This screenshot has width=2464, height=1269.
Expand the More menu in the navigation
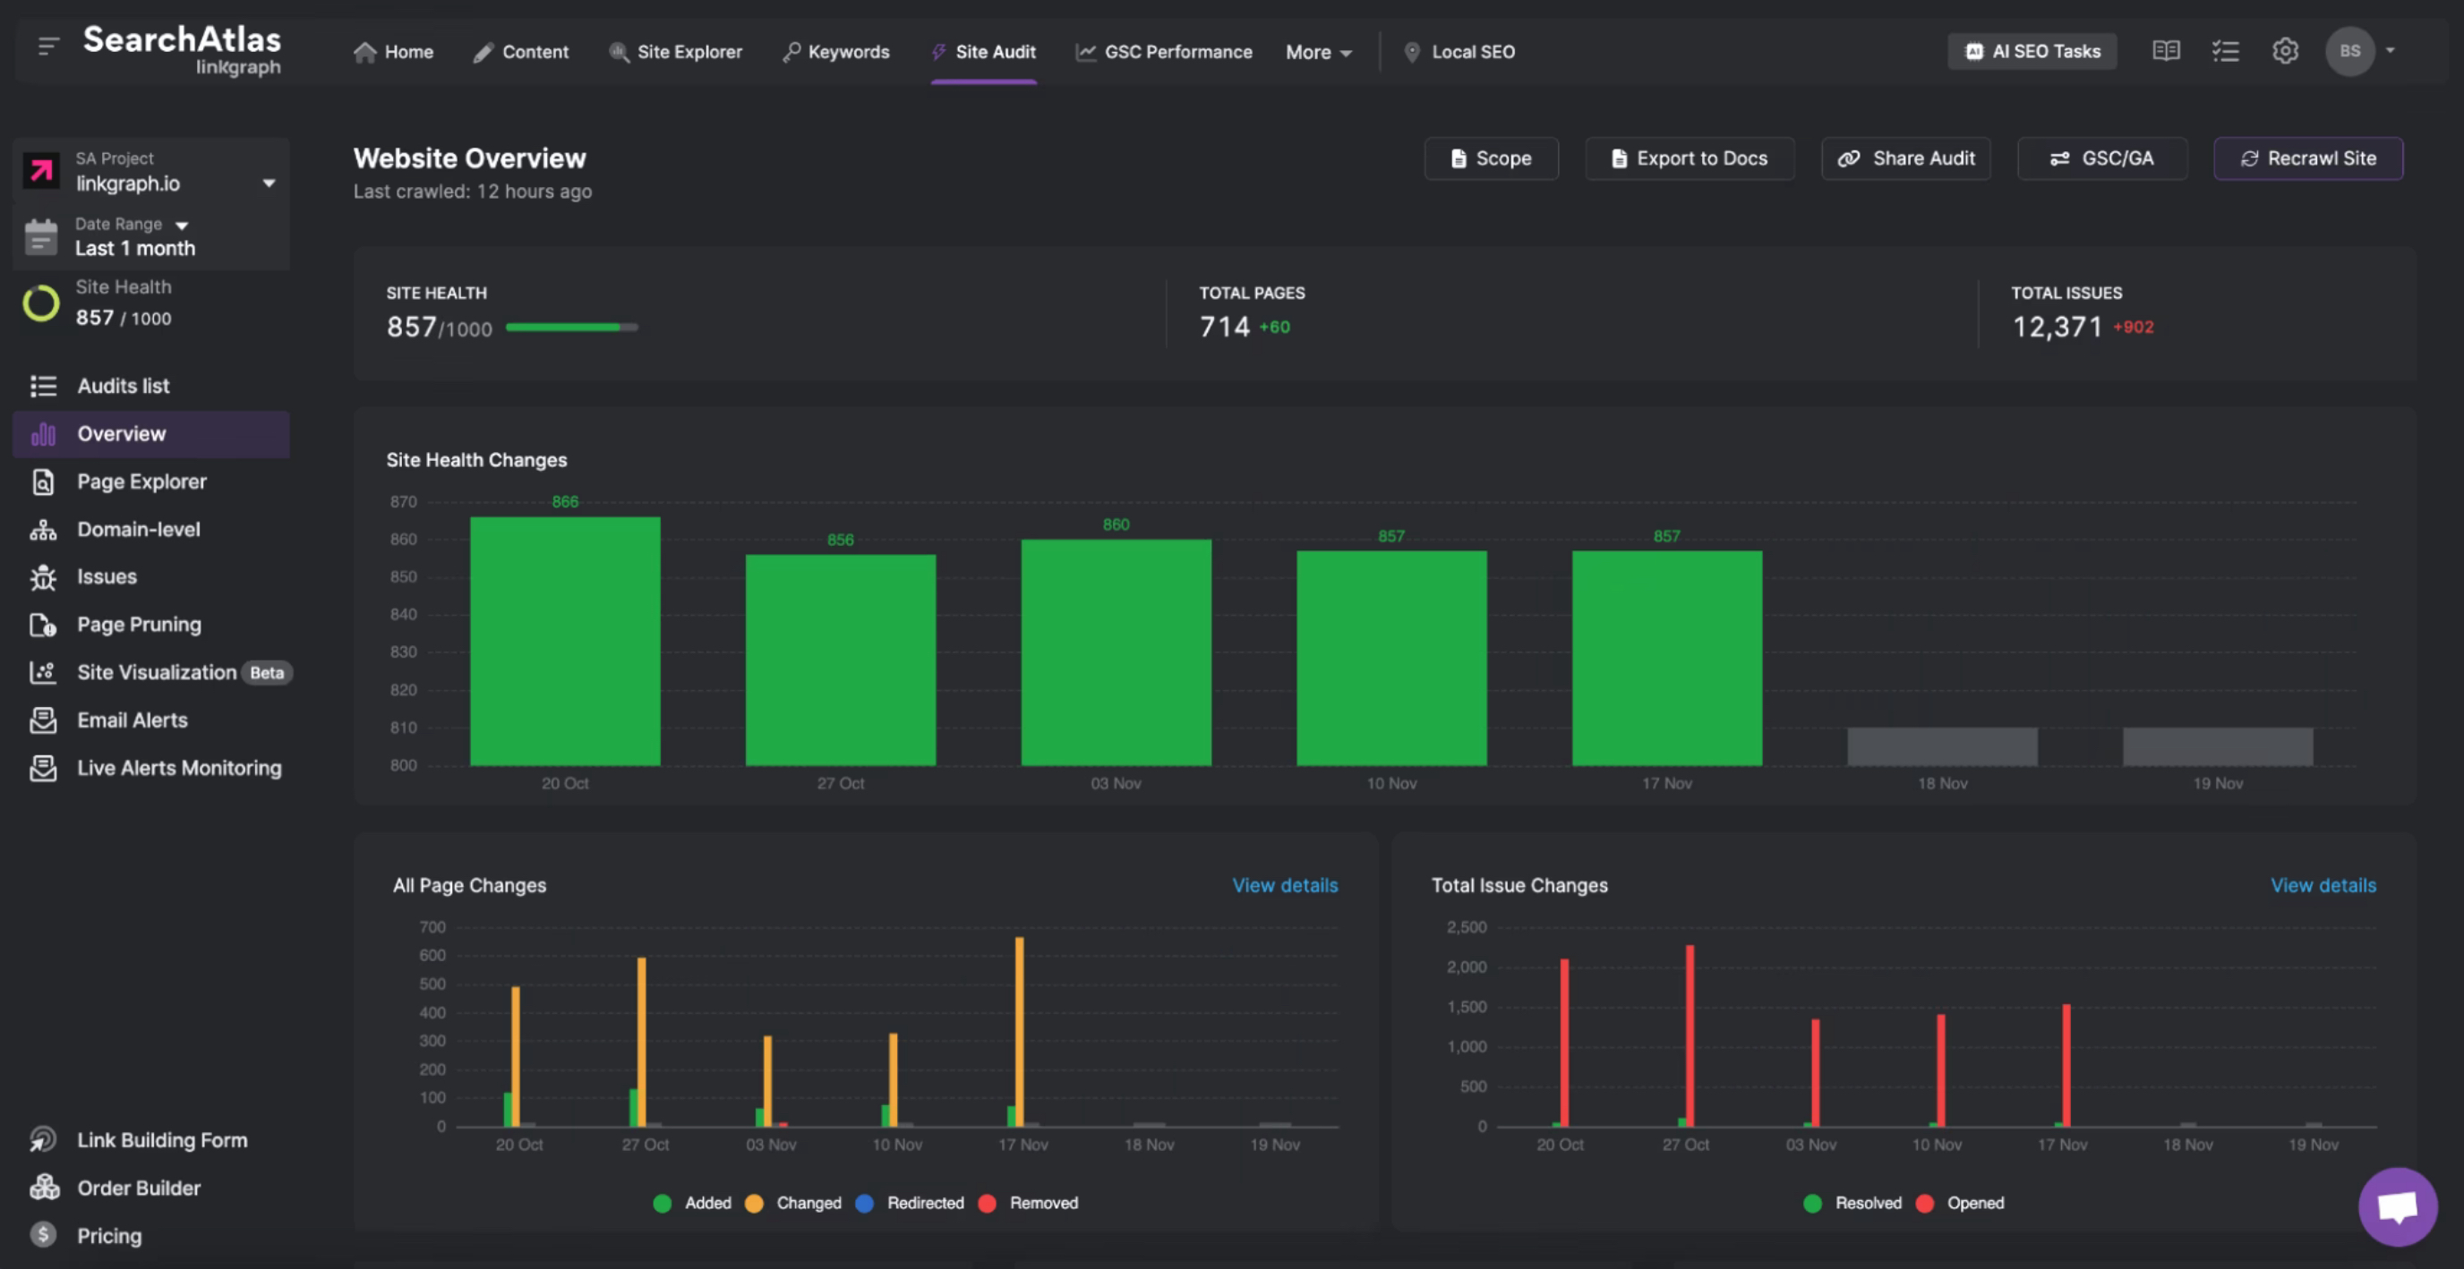pyautogui.click(x=1318, y=52)
